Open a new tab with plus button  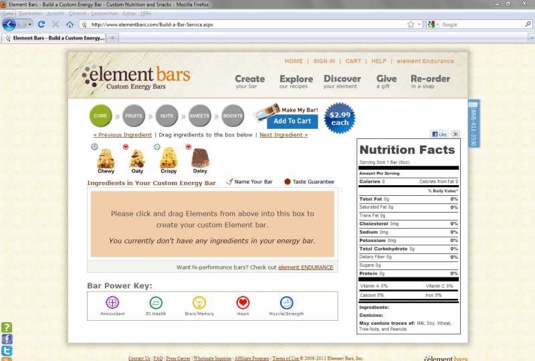[112, 38]
